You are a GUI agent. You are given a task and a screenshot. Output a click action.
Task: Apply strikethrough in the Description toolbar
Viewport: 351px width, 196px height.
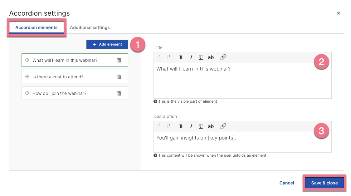coord(211,126)
